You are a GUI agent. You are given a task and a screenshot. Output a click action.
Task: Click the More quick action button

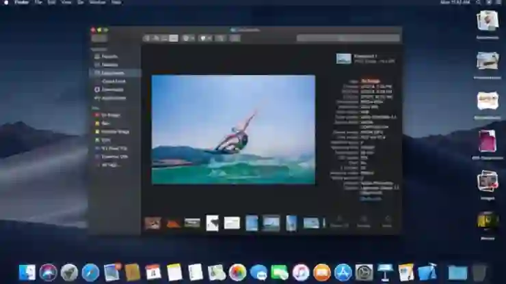tap(387, 222)
